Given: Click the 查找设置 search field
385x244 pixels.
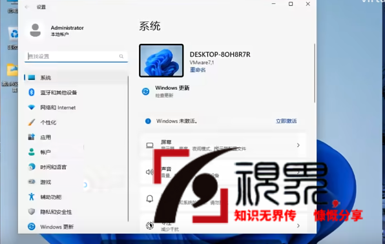Looking at the screenshot, I should tap(76, 56).
